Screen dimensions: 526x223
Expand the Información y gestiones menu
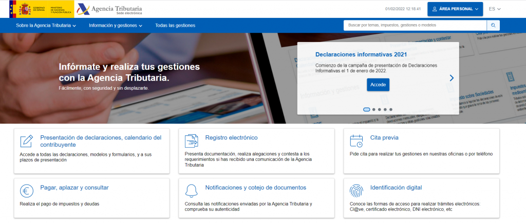click(115, 25)
